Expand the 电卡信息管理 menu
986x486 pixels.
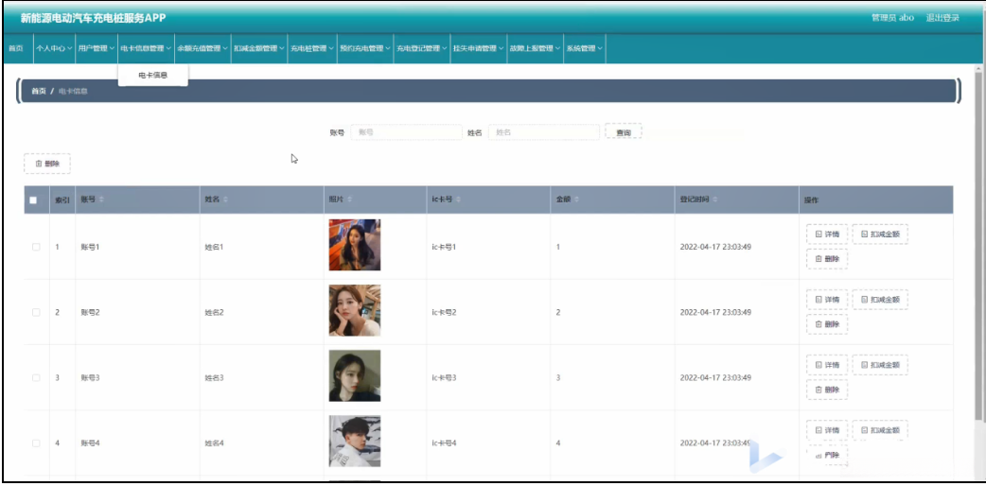click(x=146, y=48)
